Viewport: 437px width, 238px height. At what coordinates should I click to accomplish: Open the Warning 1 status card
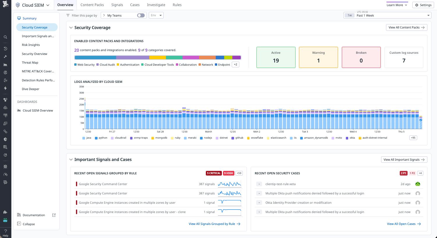coord(319,57)
